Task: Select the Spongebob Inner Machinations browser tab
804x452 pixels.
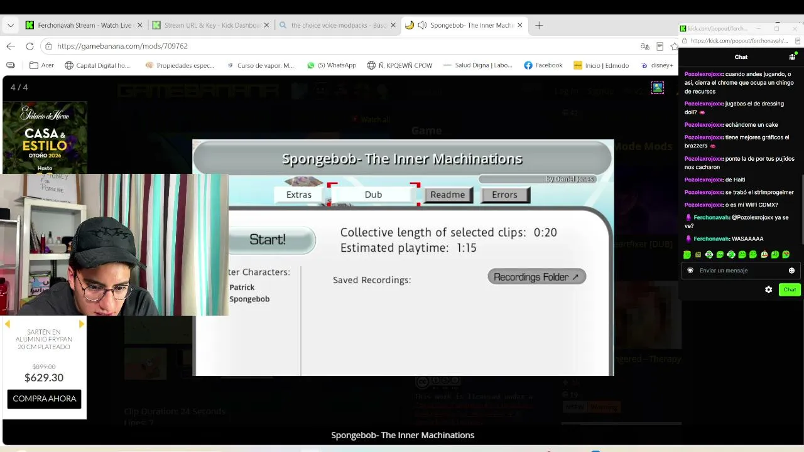Action: pos(465,25)
